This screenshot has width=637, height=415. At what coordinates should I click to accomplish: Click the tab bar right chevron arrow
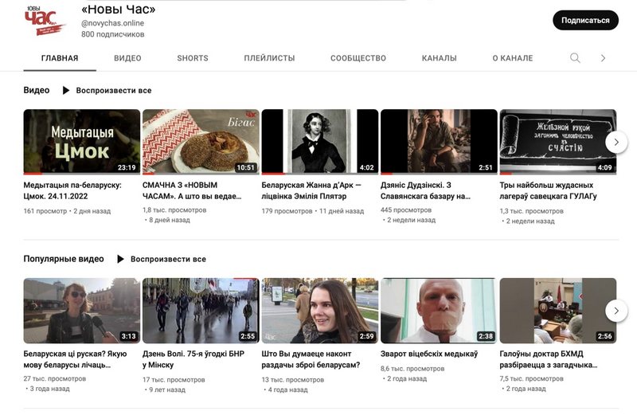603,58
